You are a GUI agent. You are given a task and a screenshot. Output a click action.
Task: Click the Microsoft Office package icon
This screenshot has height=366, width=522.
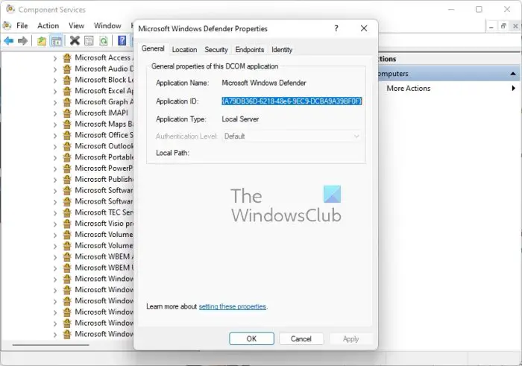pos(67,135)
